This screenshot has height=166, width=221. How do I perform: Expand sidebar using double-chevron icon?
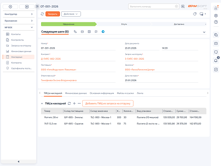(37, 7)
